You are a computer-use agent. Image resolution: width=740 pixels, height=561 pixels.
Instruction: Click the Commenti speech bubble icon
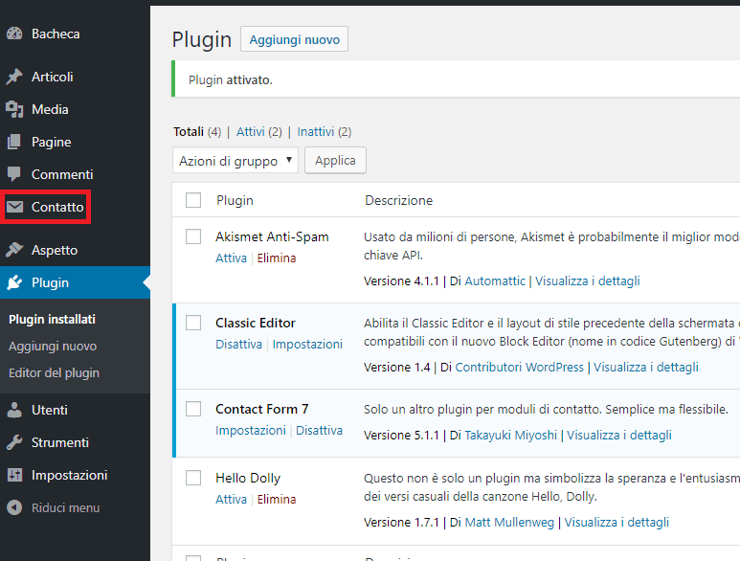(14, 174)
